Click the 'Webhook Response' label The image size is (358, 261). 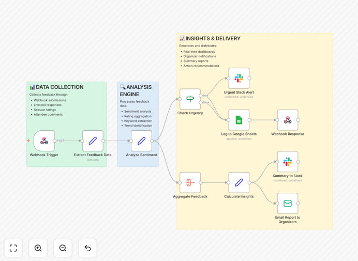click(288, 134)
